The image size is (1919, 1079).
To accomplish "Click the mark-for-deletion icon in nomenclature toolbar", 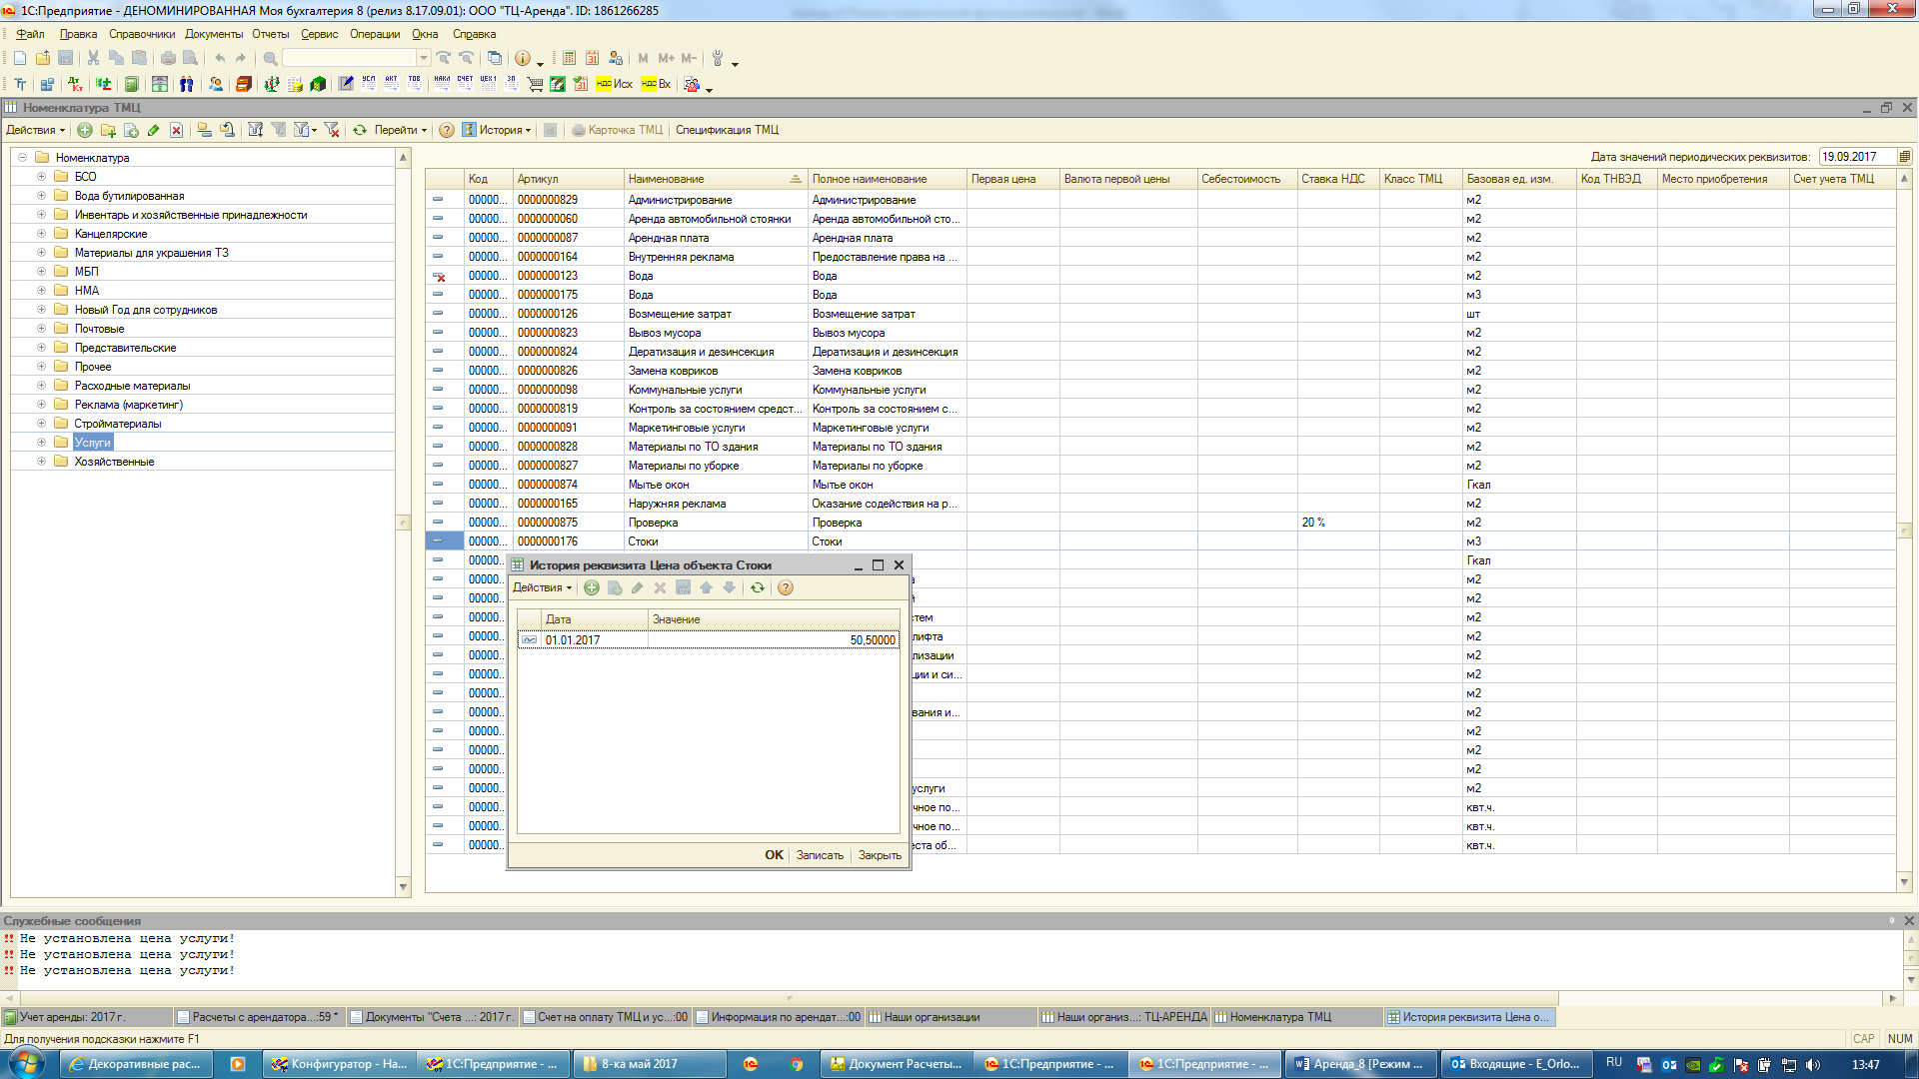I will [x=176, y=130].
